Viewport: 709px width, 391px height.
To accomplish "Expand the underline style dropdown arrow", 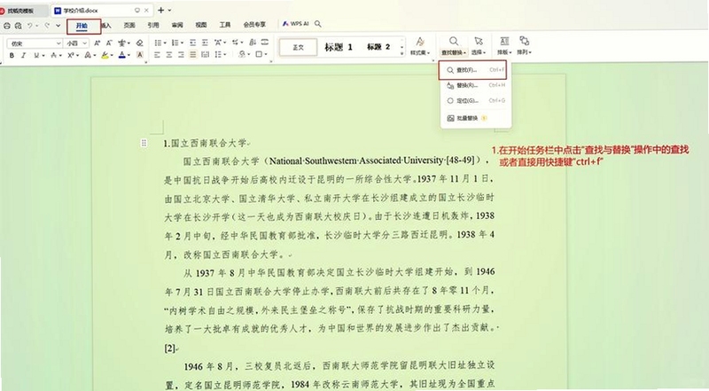I will point(43,56).
